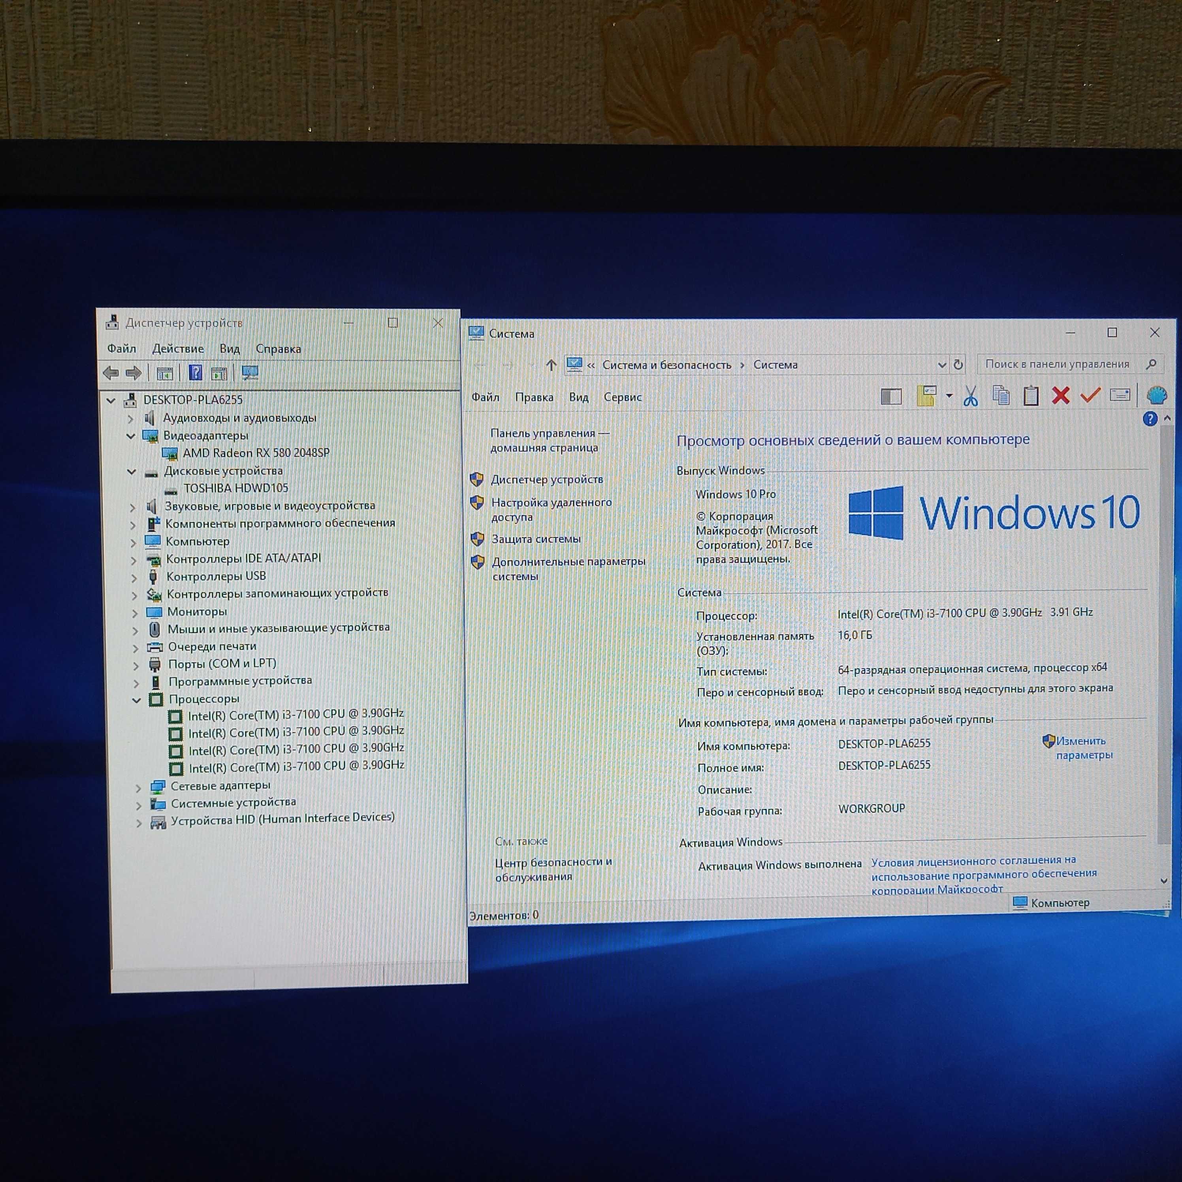Click the search magnifier icon in Система window
Viewport: 1182px width, 1182px height.
coord(1152,364)
